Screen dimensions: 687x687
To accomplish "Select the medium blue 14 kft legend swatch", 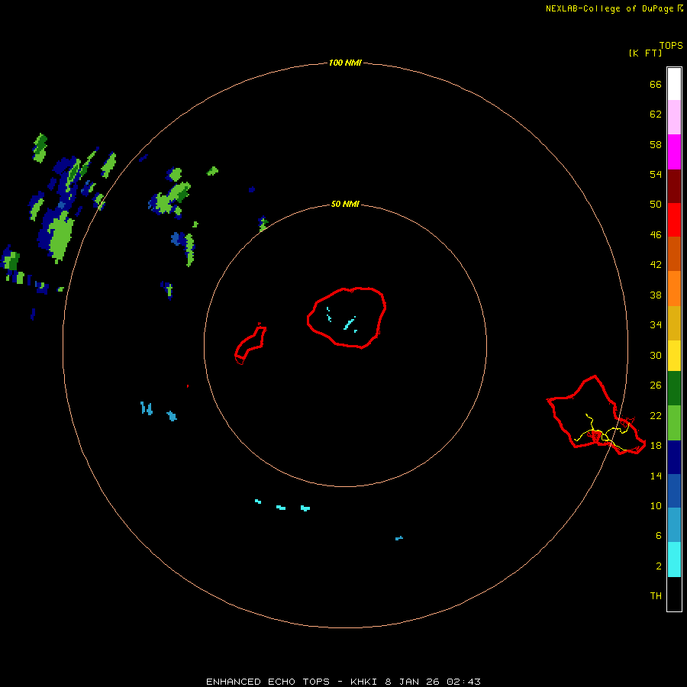I will point(674,491).
